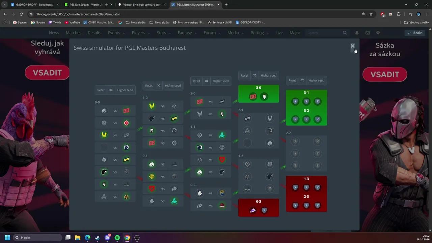Image resolution: width=432 pixels, height=243 pixels.
Task: Choose the FURIA panther logo in 0-0 round
Action: [x=104, y=172]
